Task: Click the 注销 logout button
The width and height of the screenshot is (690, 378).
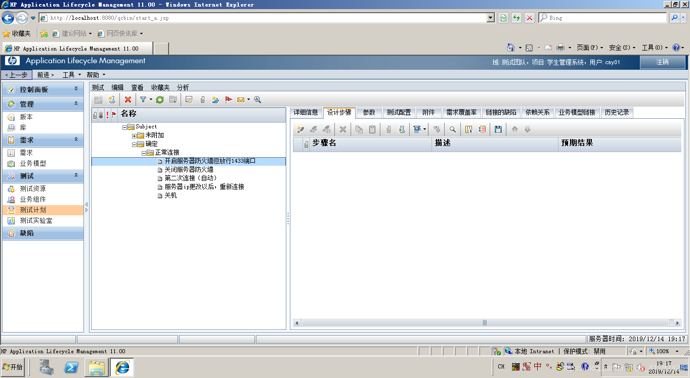Action: pos(663,62)
